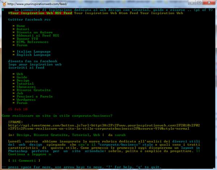This screenshot has width=217, height=170.
Task: Open 'diventa fan su facebook' link
Action: point(33,61)
